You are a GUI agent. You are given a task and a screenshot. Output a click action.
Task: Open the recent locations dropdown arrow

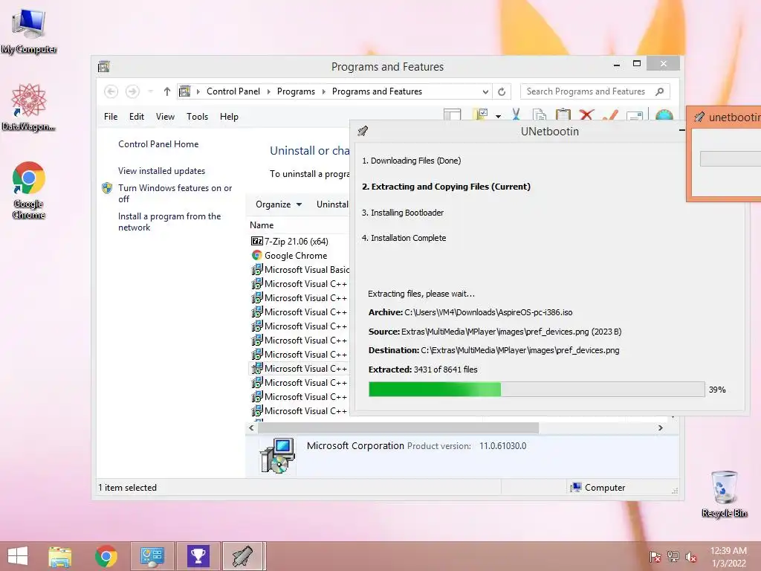click(x=150, y=91)
